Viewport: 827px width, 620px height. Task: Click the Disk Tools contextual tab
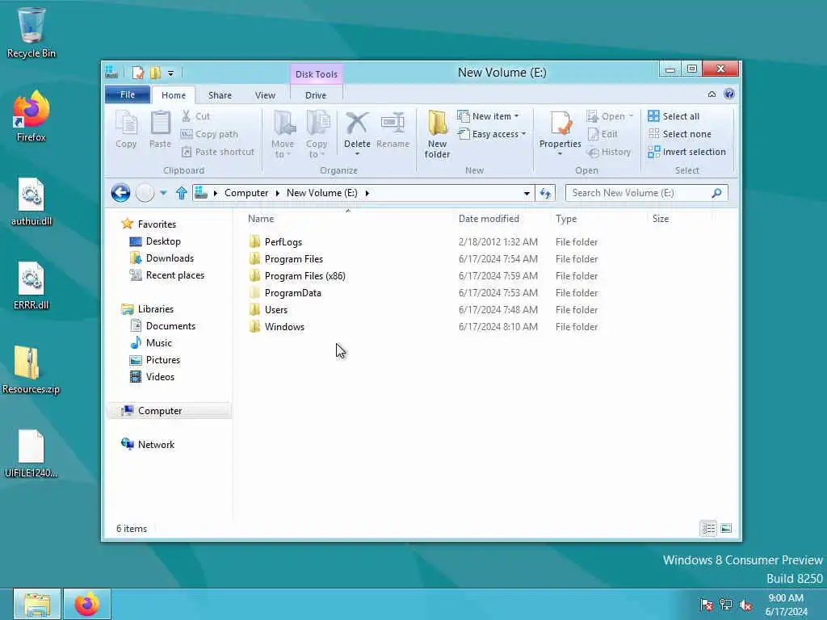coord(317,74)
